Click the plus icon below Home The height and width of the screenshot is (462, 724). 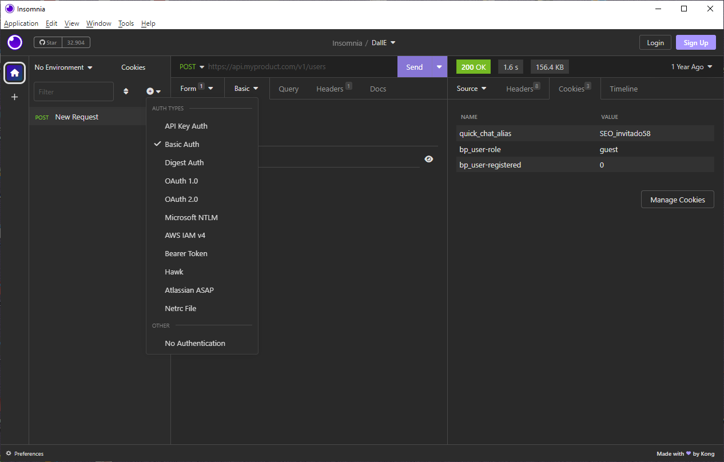[x=15, y=97]
